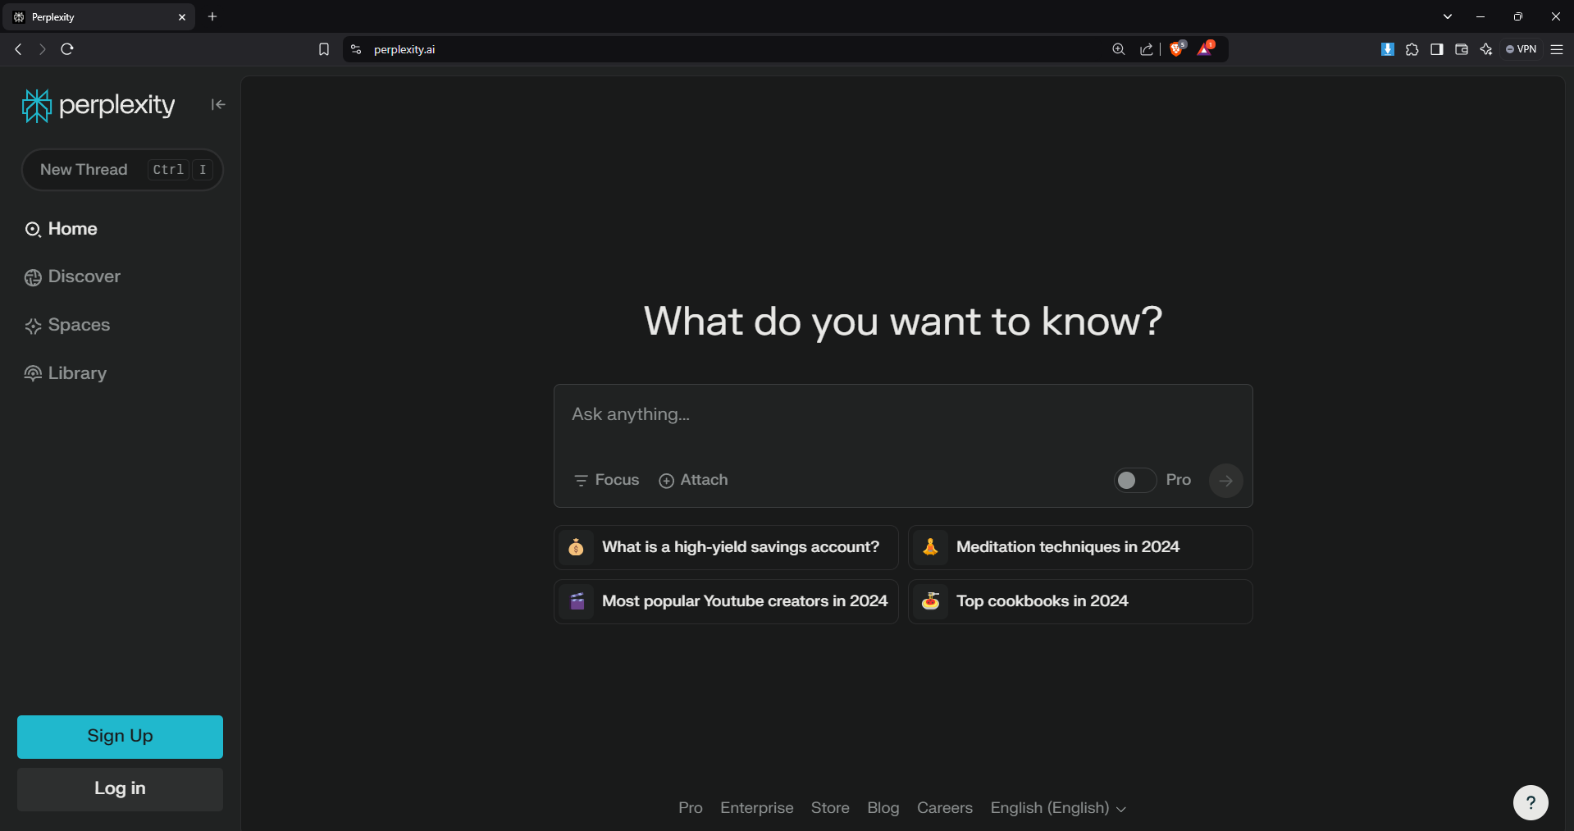Click the Log in button
The width and height of the screenshot is (1574, 831).
point(120,789)
